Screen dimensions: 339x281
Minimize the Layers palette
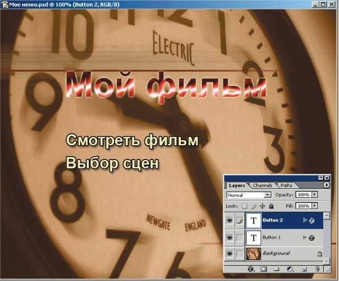321,178
